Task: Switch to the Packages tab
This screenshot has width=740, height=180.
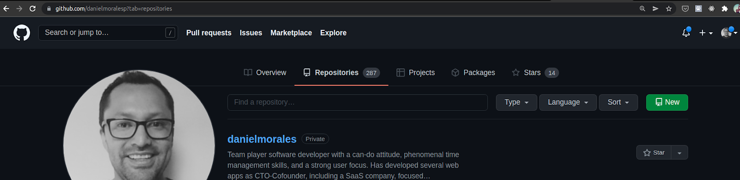Action: click(x=473, y=72)
